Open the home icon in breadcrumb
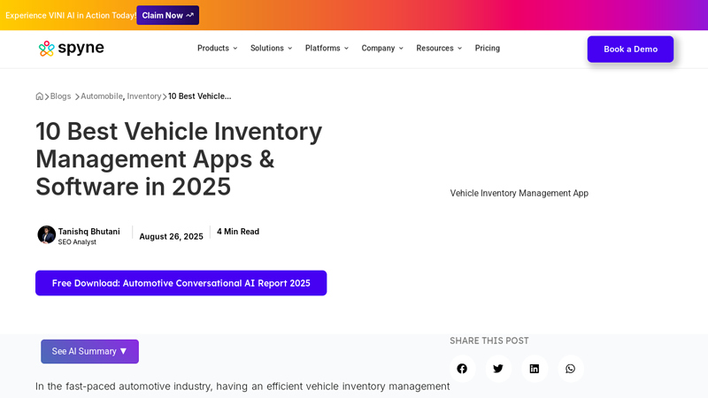 (39, 96)
